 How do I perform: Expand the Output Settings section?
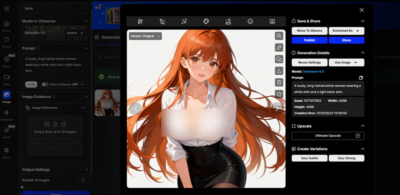tap(86, 170)
